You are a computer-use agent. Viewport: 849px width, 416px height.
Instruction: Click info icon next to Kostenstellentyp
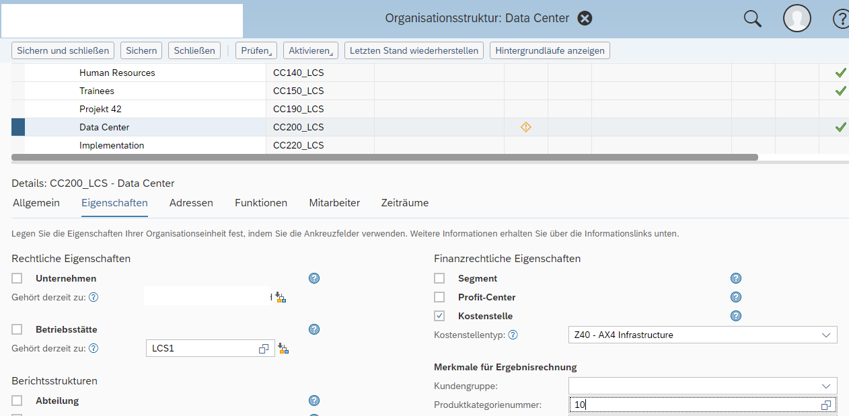(x=513, y=335)
